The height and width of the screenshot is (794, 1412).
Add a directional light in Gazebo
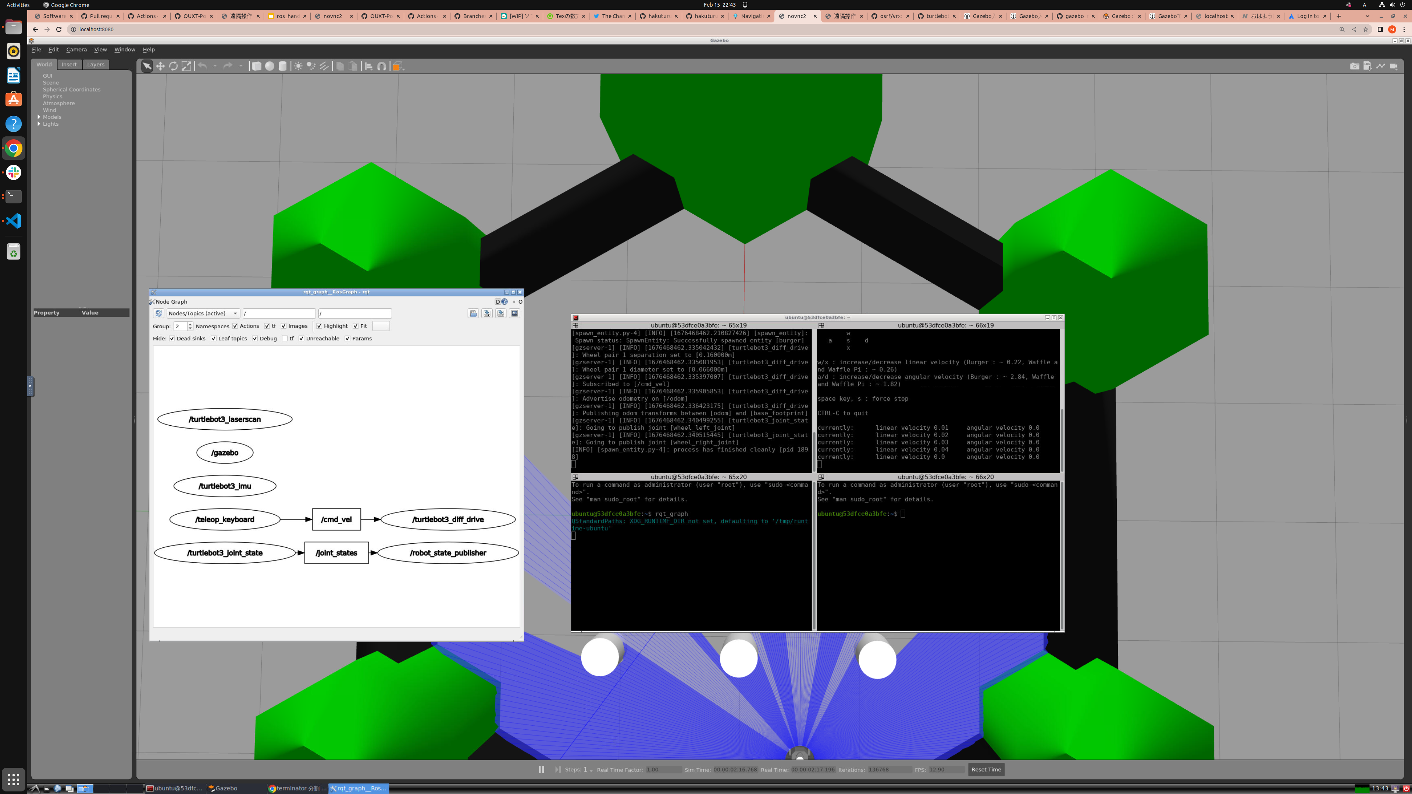pos(324,66)
